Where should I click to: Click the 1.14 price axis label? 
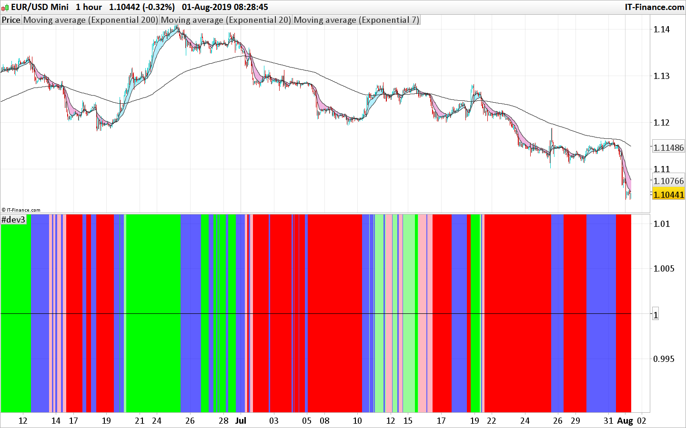(662, 29)
